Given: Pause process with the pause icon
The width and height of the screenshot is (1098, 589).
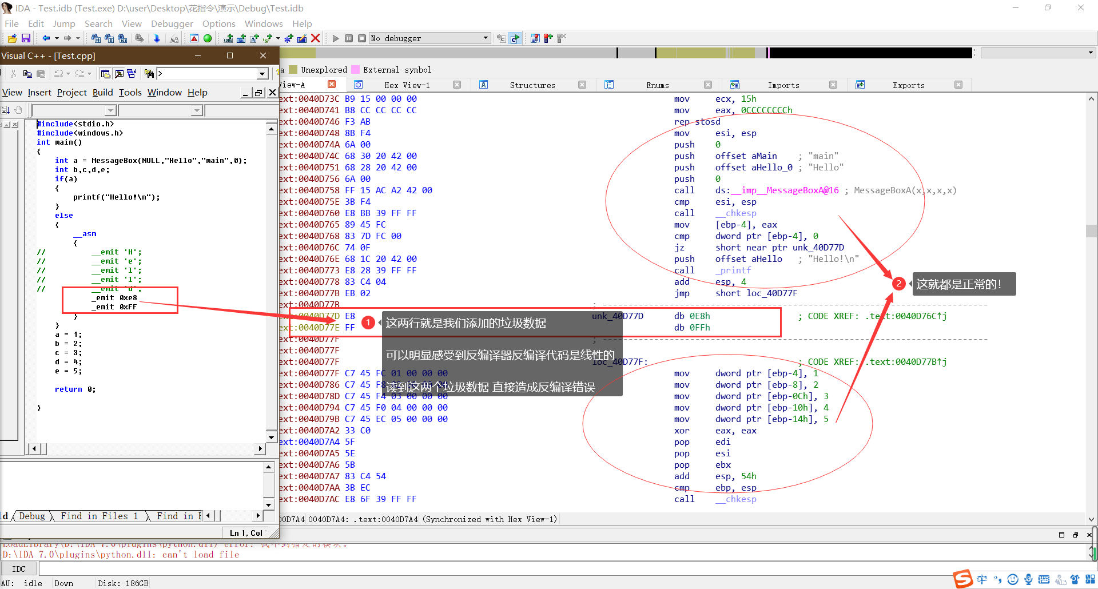Looking at the screenshot, I should (x=349, y=38).
